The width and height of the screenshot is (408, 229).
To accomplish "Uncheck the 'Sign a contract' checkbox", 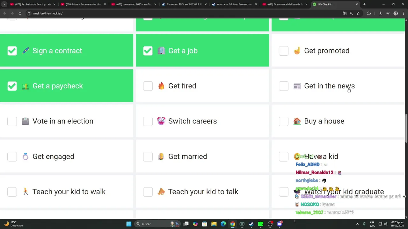I will pos(12,51).
